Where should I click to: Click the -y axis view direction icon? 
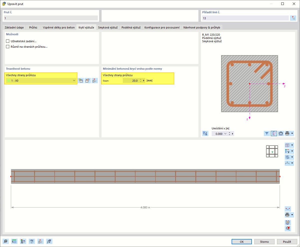(x=287, y=151)
